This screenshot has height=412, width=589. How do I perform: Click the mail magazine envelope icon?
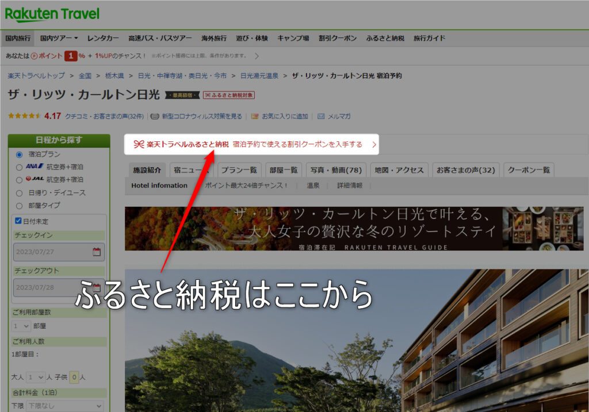[x=321, y=116]
